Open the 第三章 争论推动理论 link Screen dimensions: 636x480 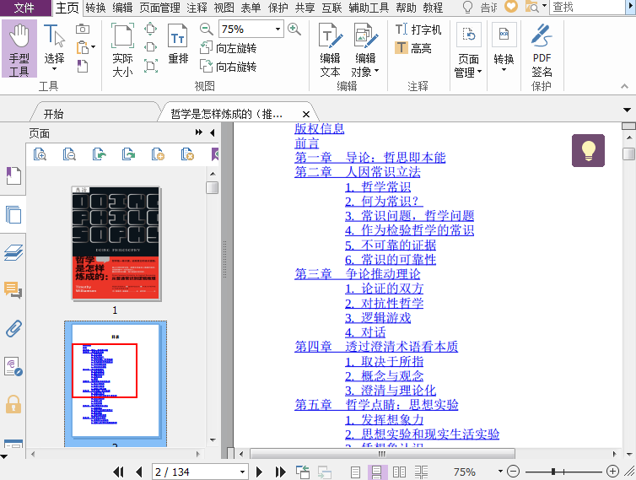click(x=357, y=274)
